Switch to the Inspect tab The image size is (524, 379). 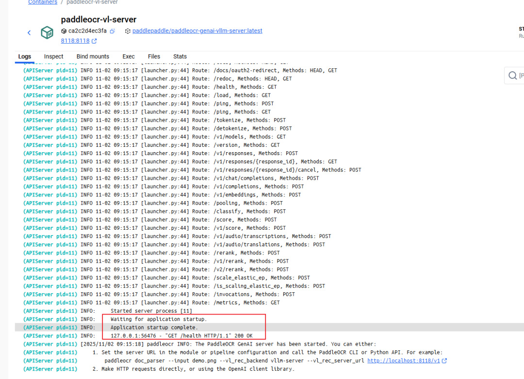(x=53, y=57)
